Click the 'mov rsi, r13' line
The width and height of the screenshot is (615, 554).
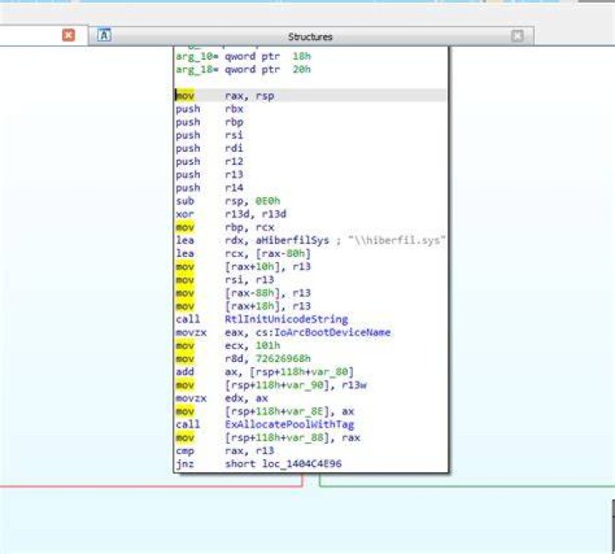pyautogui.click(x=225, y=279)
